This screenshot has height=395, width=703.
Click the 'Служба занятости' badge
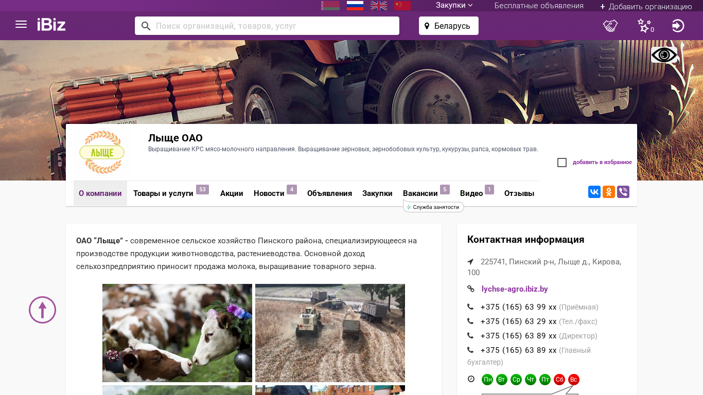433,207
